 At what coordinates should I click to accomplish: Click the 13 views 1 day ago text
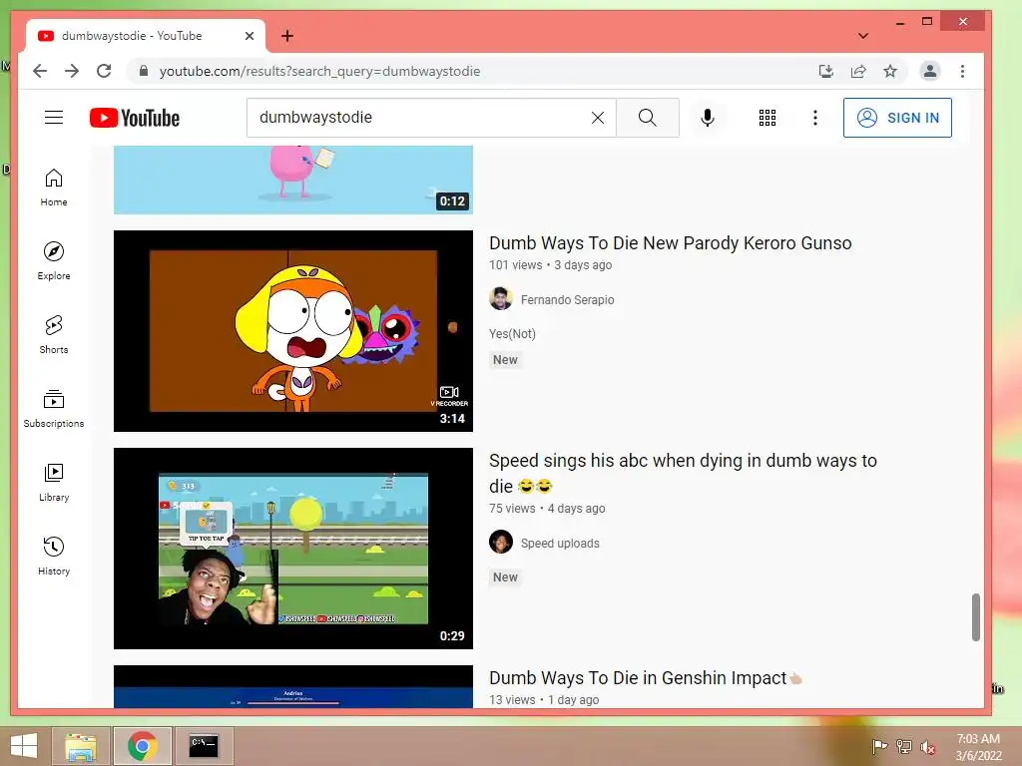pyautogui.click(x=544, y=700)
